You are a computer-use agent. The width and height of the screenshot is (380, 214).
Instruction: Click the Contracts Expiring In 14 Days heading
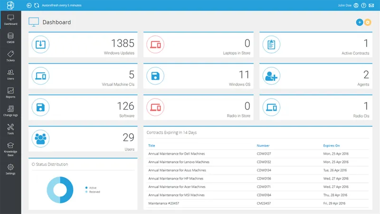[x=171, y=133]
